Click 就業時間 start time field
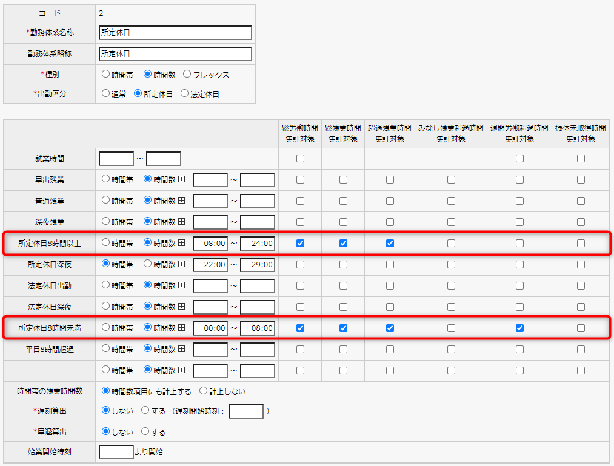The width and height of the screenshot is (614, 466). click(116, 159)
